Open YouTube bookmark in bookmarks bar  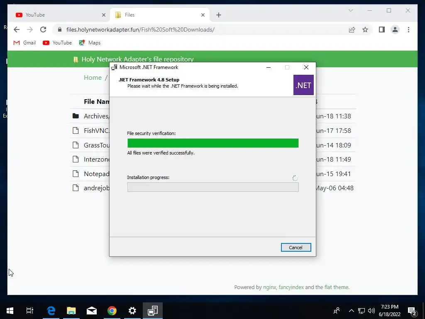click(57, 43)
